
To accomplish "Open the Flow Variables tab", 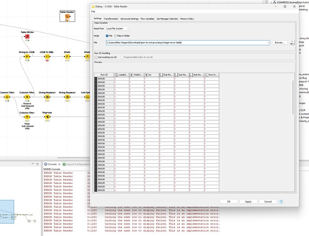I will tap(148, 19).
